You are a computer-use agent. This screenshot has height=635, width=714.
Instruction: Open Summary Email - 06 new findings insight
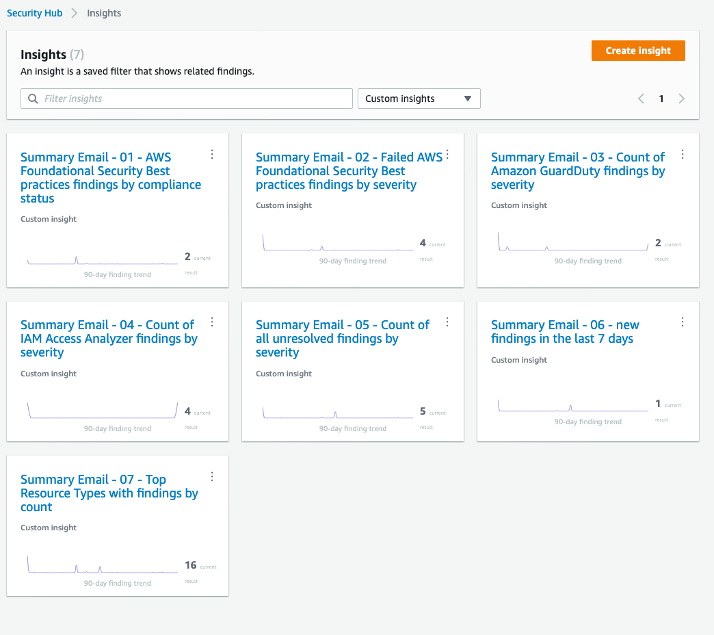click(x=565, y=332)
